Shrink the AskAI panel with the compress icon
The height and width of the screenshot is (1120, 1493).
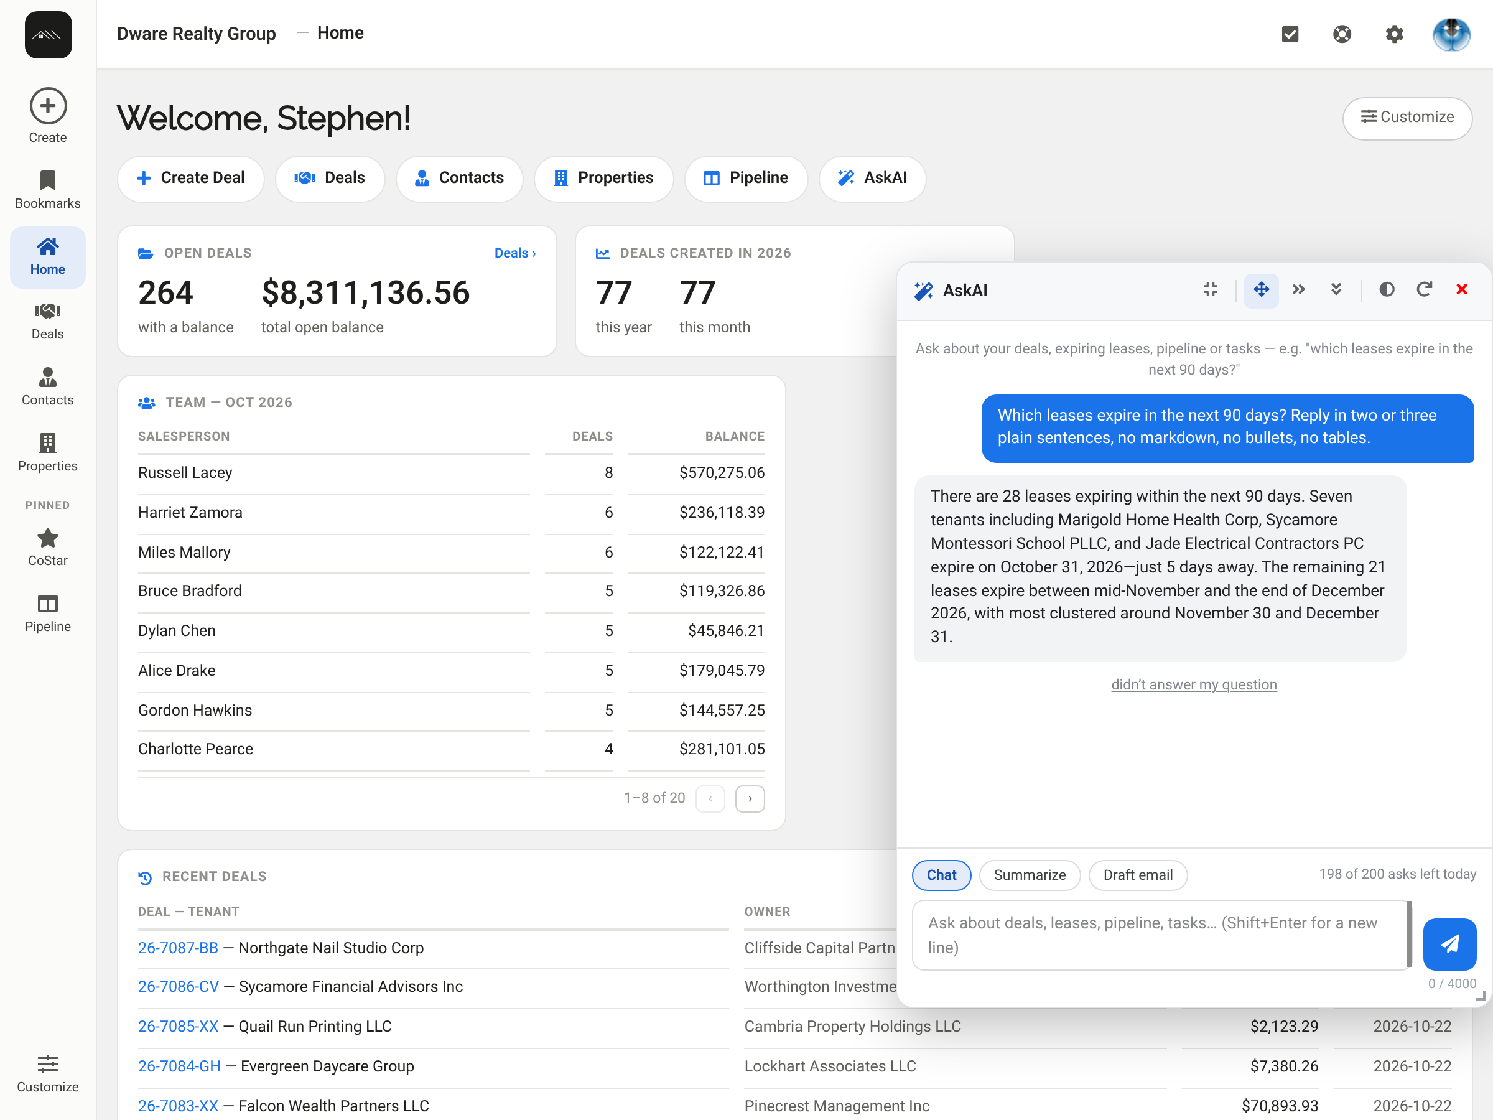1210,289
